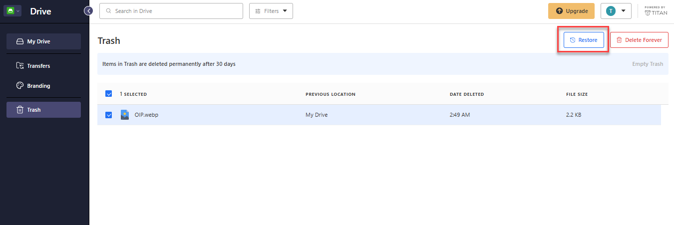The image size is (674, 225).
Task: Click the Trash page heading
Action: (x=109, y=41)
